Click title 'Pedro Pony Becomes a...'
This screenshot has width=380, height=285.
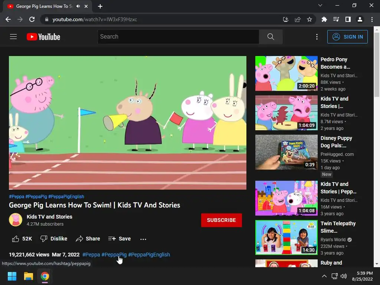[x=335, y=63]
